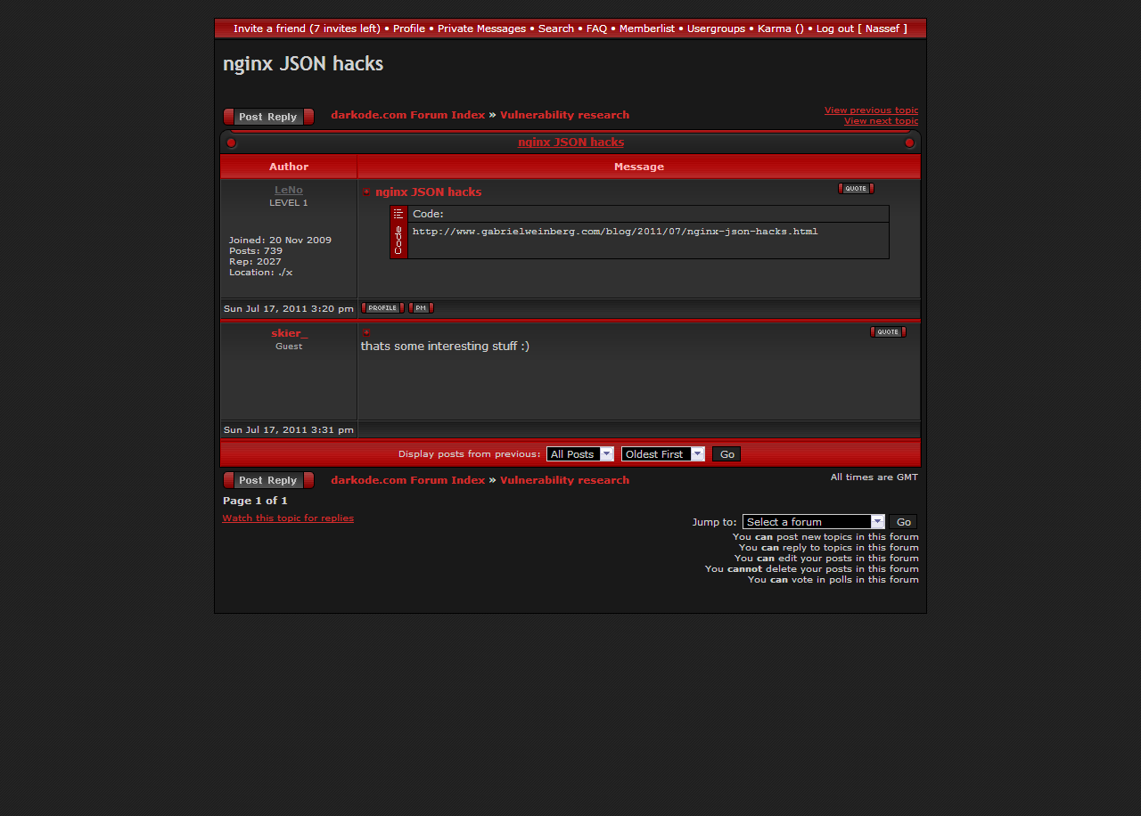Follow the View previous topic link
Image resolution: width=1141 pixels, height=816 pixels.
(870, 110)
